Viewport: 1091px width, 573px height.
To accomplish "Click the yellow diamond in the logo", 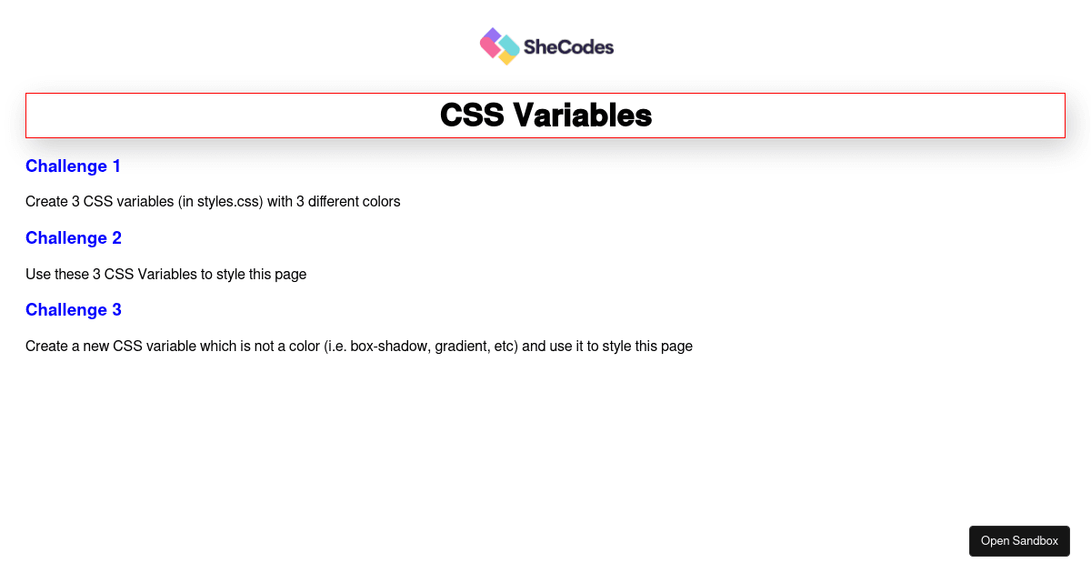I will pyautogui.click(x=508, y=58).
